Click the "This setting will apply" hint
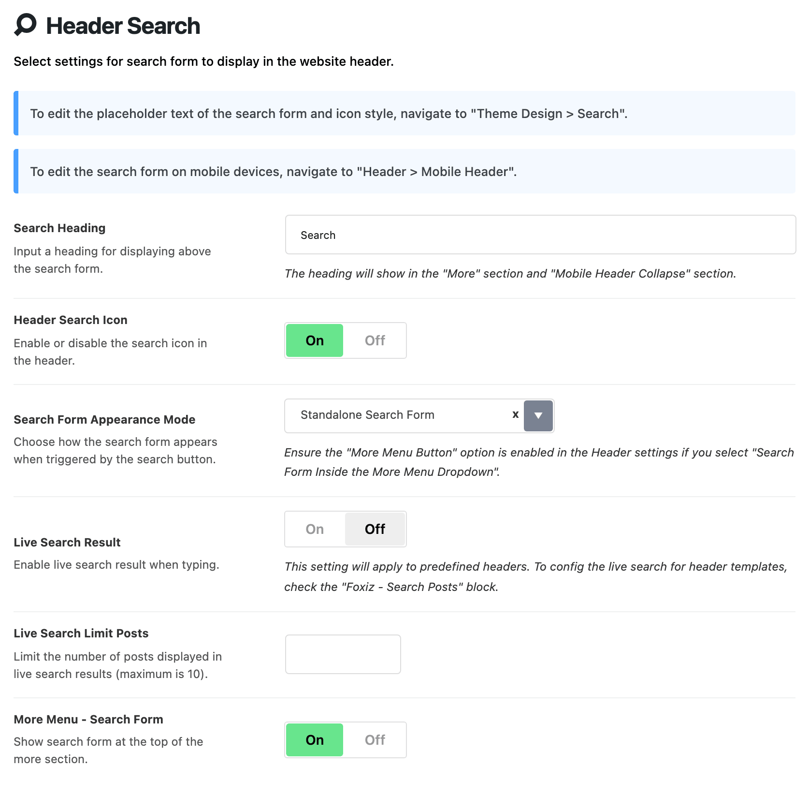The height and width of the screenshot is (796, 809). [536, 576]
